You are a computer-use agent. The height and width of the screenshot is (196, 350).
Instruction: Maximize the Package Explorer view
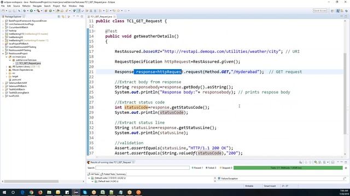(82, 17)
